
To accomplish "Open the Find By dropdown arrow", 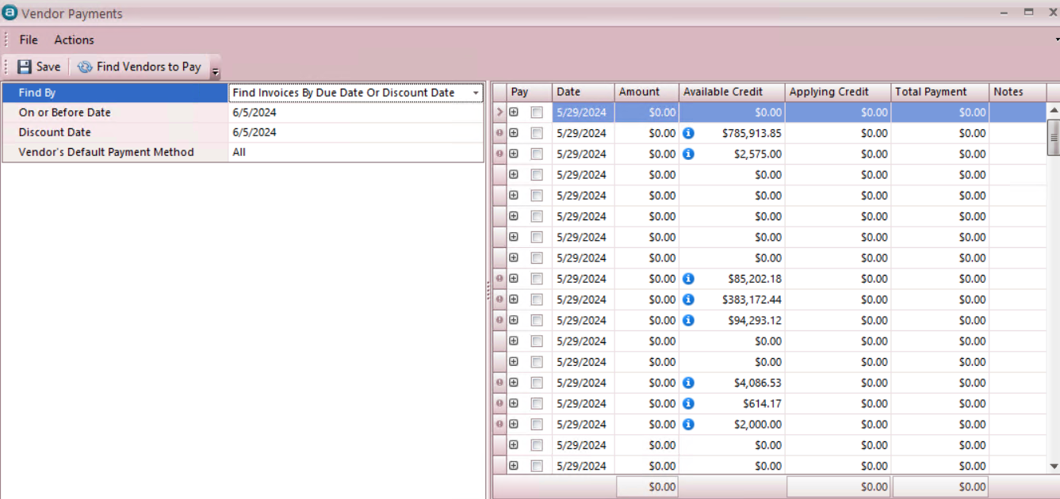I will click(476, 93).
